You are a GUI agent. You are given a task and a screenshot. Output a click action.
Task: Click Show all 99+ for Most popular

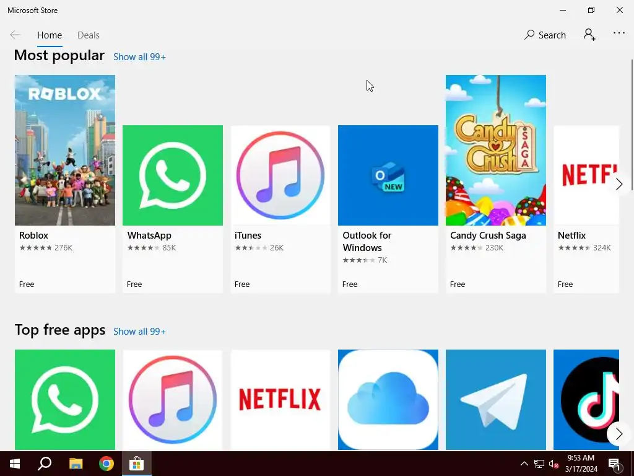(139, 57)
